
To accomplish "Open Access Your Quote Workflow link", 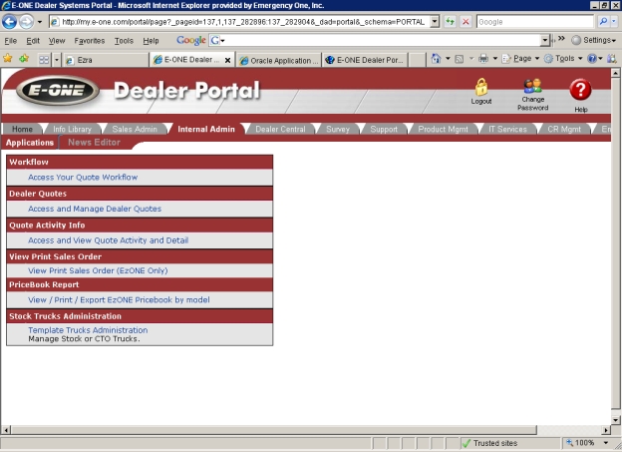I will 83,178.
